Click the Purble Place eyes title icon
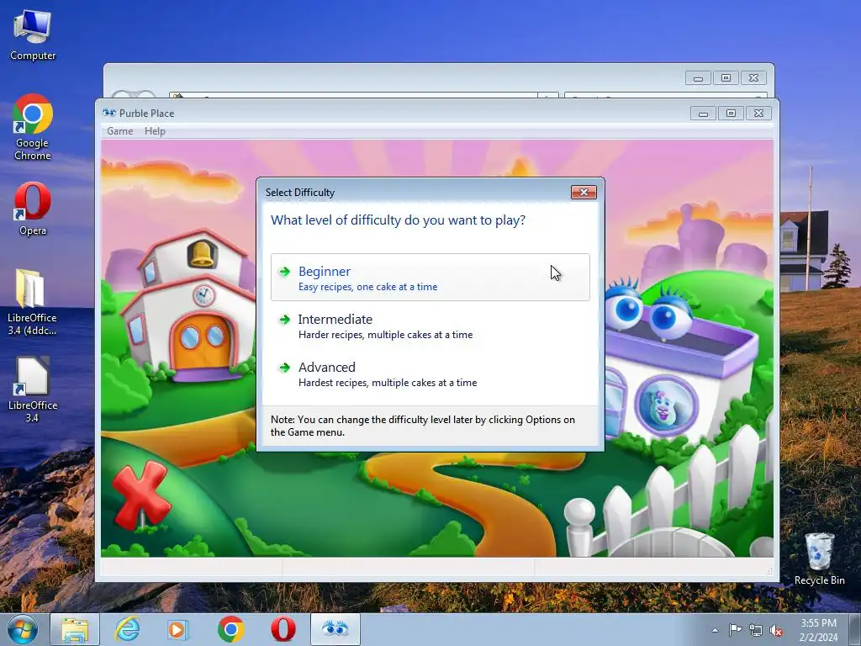861x646 pixels. (x=109, y=113)
